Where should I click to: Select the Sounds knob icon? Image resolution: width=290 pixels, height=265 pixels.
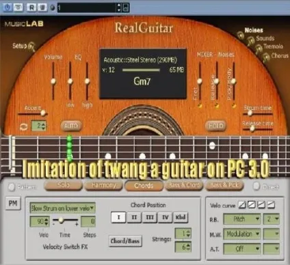(x=250, y=41)
